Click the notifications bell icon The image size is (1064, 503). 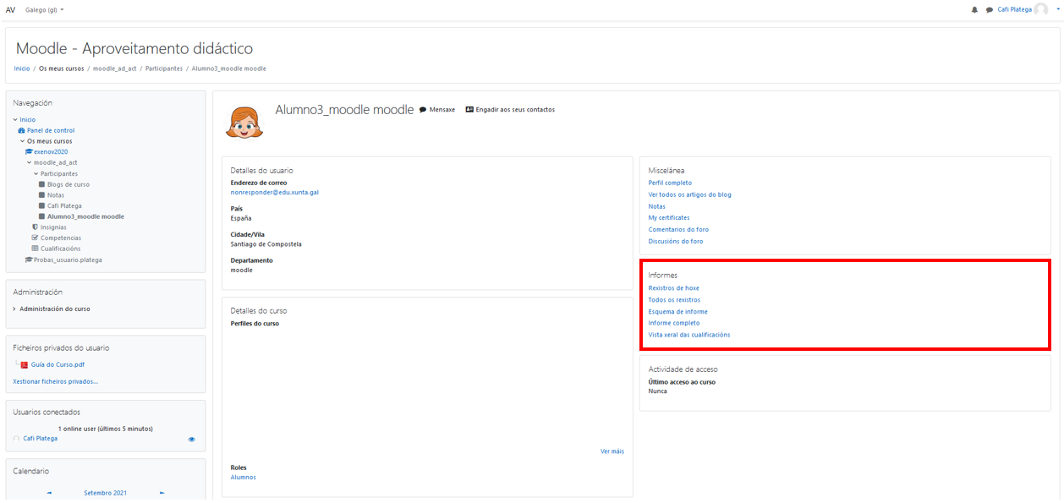click(974, 10)
